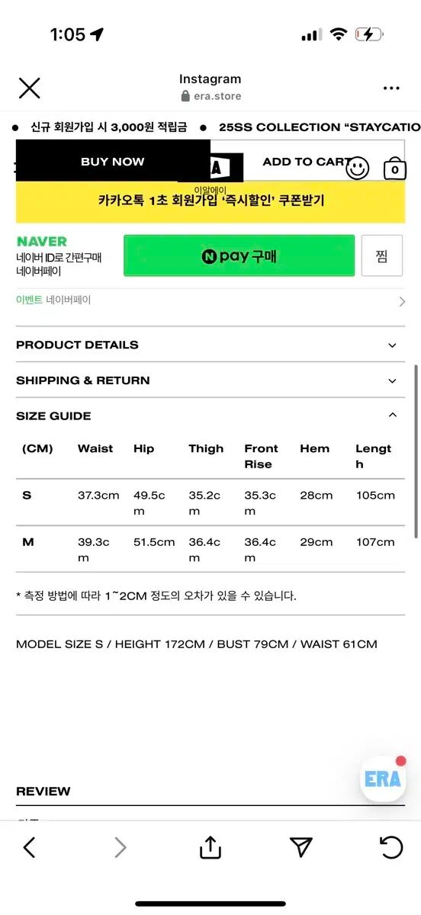Image resolution: width=421 pixels, height=915 pixels.
Task: Open the three-dot more options menu
Action: pyautogui.click(x=391, y=88)
